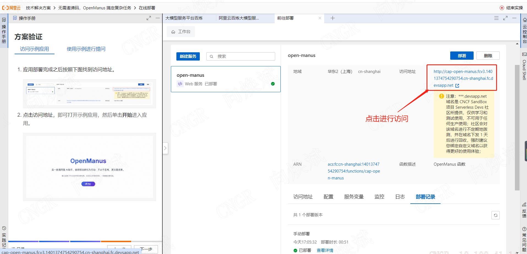The width and height of the screenshot is (527, 254).
Task: Switch to the 阿里云百炼大模型服... tab
Action: pyautogui.click(x=239, y=18)
